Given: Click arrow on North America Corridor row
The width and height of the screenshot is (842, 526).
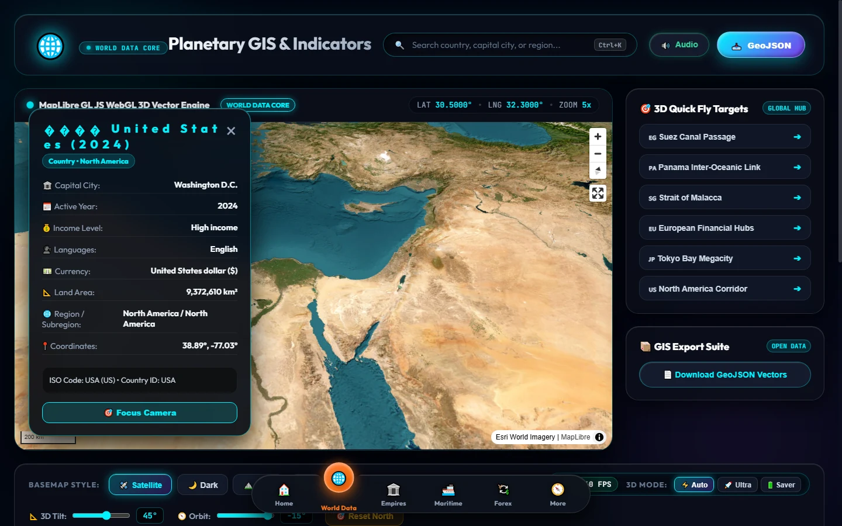Looking at the screenshot, I should 797,289.
